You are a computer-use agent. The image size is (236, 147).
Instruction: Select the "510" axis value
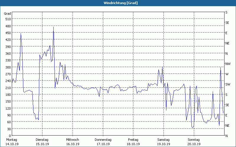coord(8,19)
